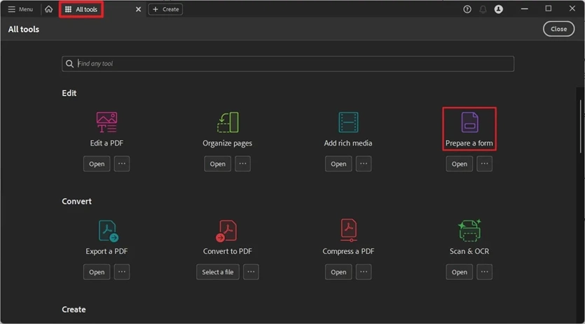Open the Edit a PDF tool
Screen dimensions: 585x324
[x=97, y=164]
